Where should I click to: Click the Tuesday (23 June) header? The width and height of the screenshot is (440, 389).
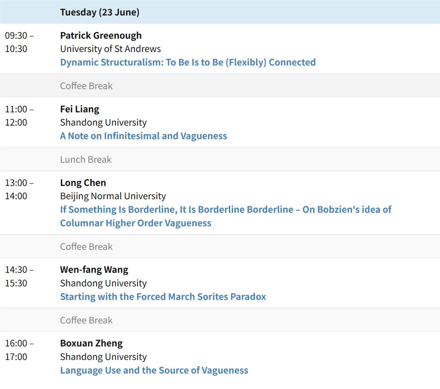tap(100, 12)
